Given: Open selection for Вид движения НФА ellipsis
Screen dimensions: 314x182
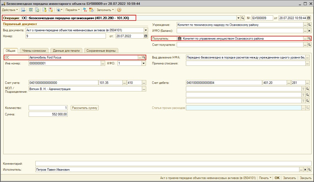Looking at the screenshot, I should tap(308, 57).
